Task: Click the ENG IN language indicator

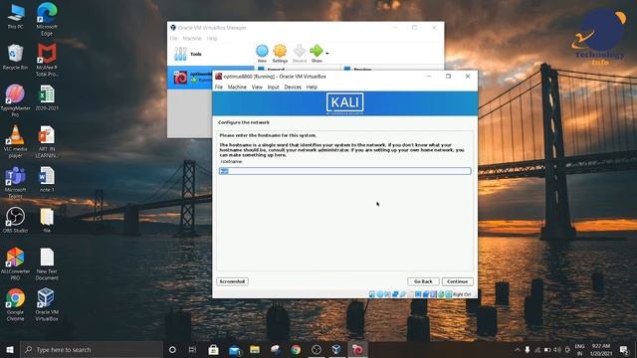Action: (579, 349)
